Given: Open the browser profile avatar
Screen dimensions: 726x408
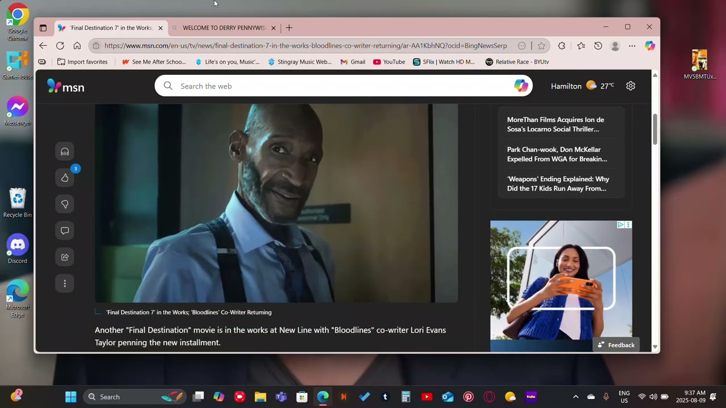Looking at the screenshot, I should pos(615,46).
